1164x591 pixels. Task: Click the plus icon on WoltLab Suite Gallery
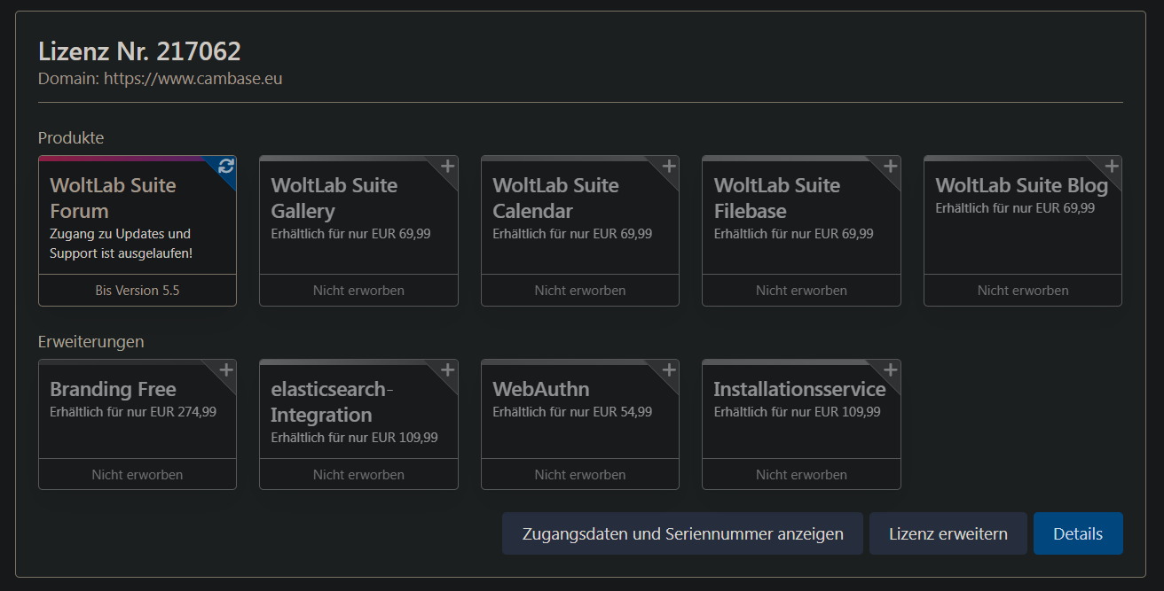tap(448, 166)
